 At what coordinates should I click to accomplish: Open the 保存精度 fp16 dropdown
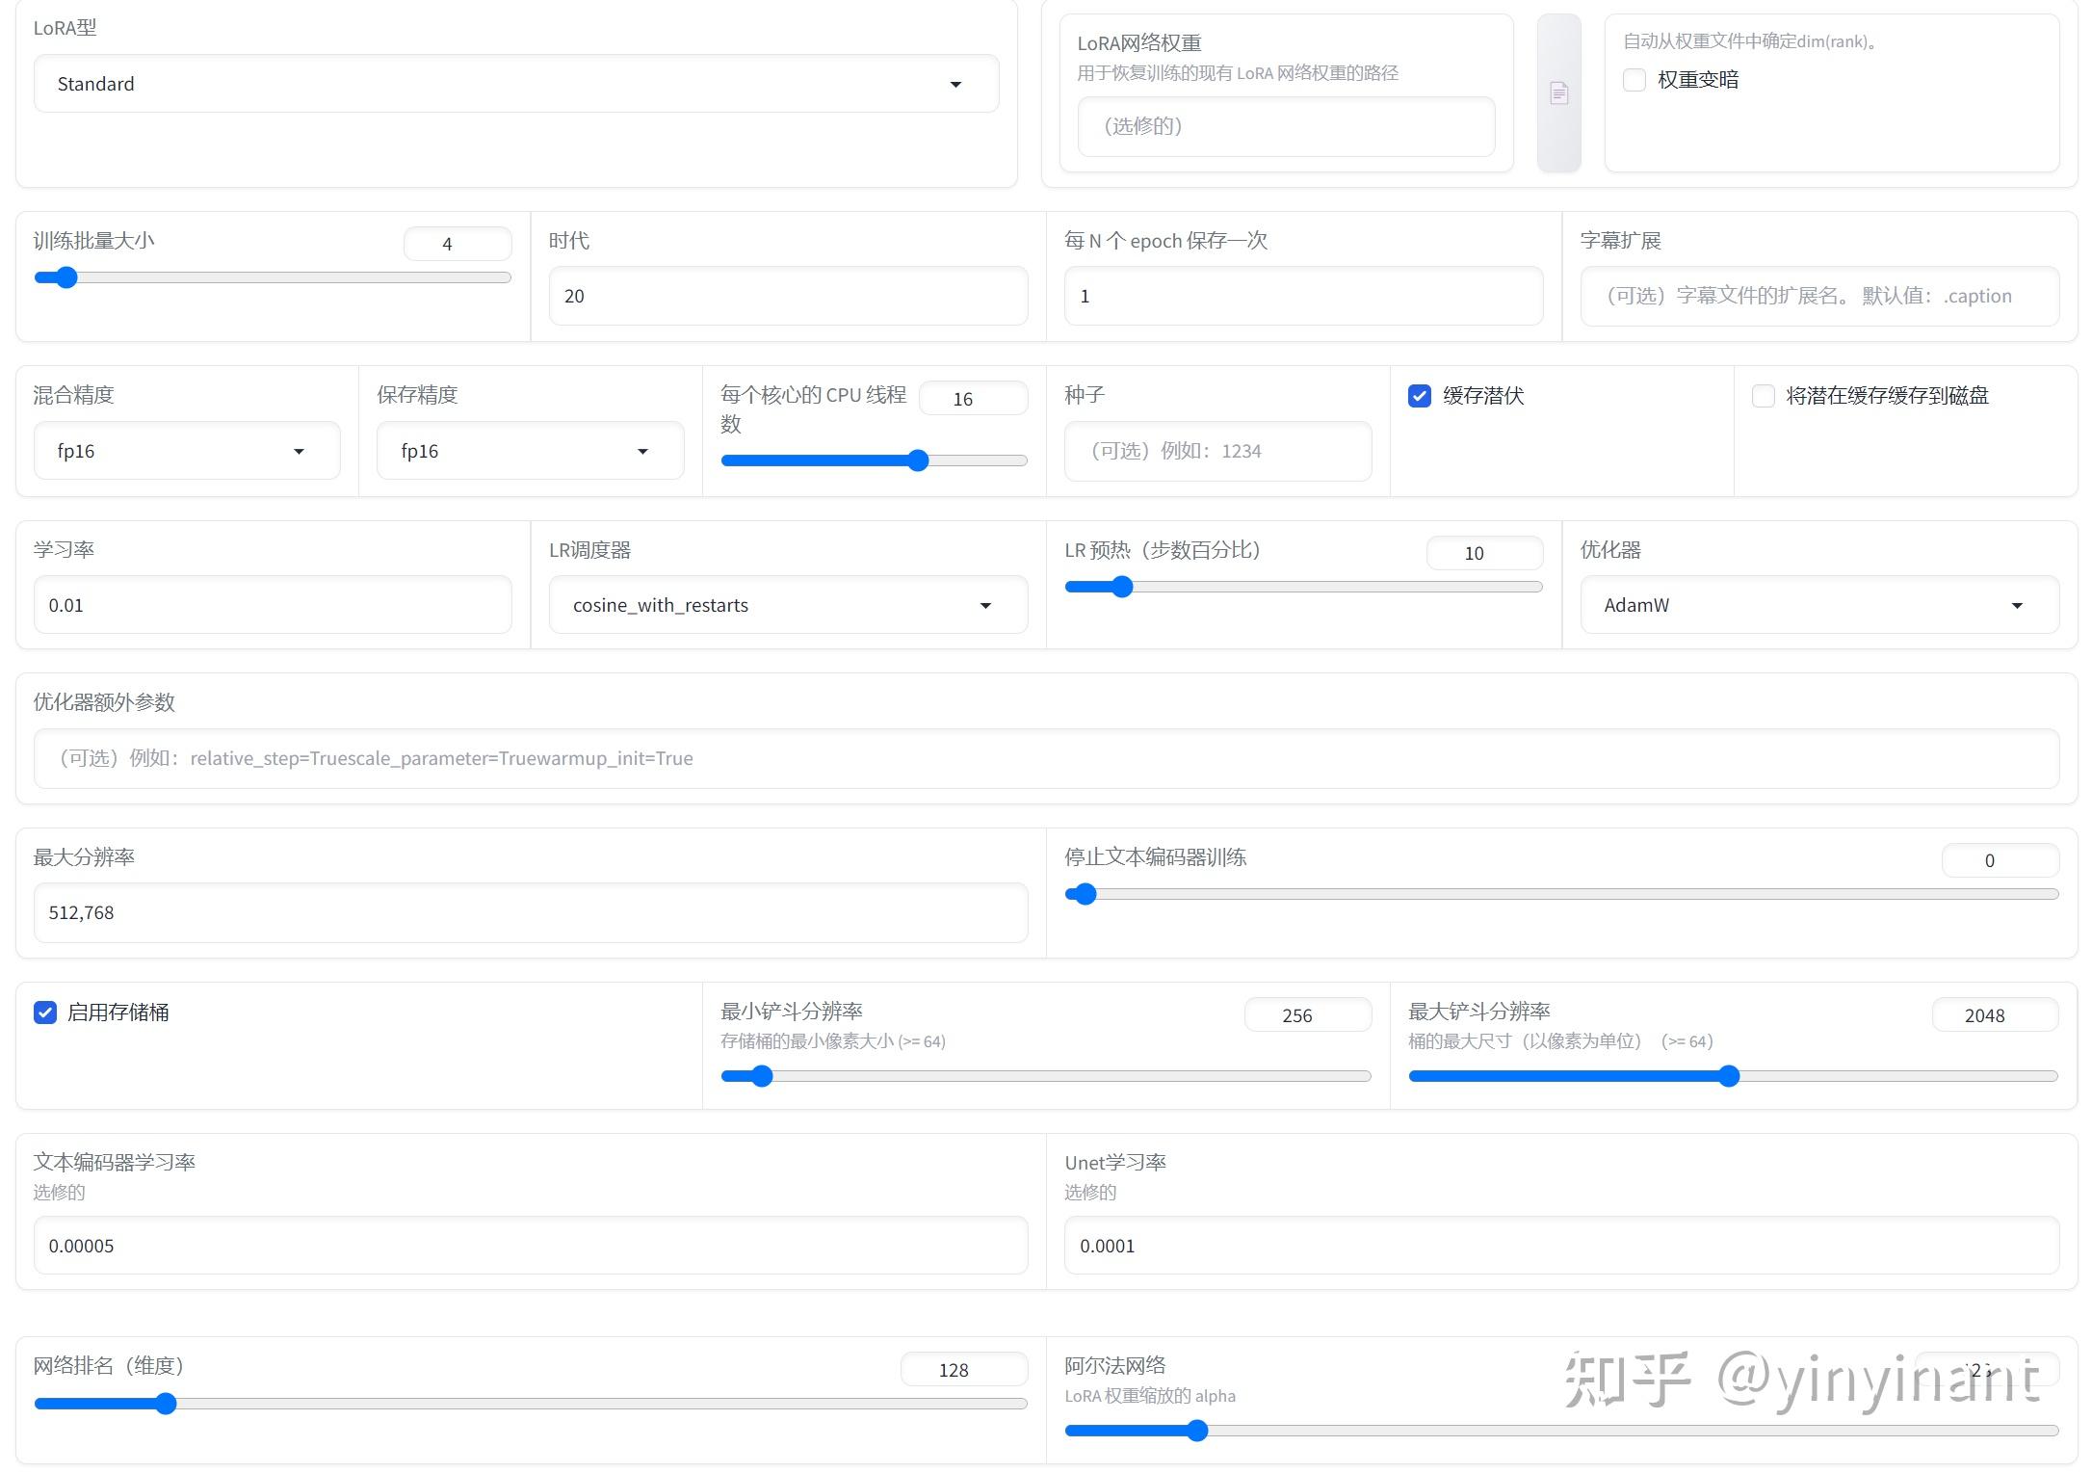coord(530,451)
